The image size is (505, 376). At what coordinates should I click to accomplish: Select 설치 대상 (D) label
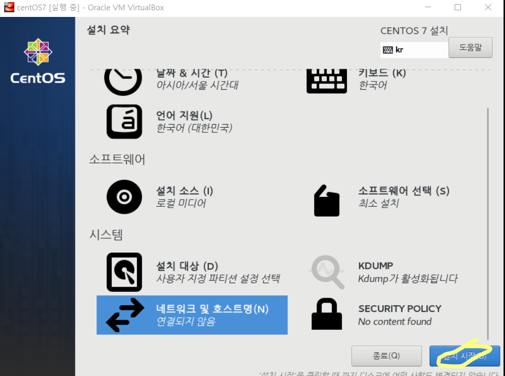pyautogui.click(x=187, y=266)
